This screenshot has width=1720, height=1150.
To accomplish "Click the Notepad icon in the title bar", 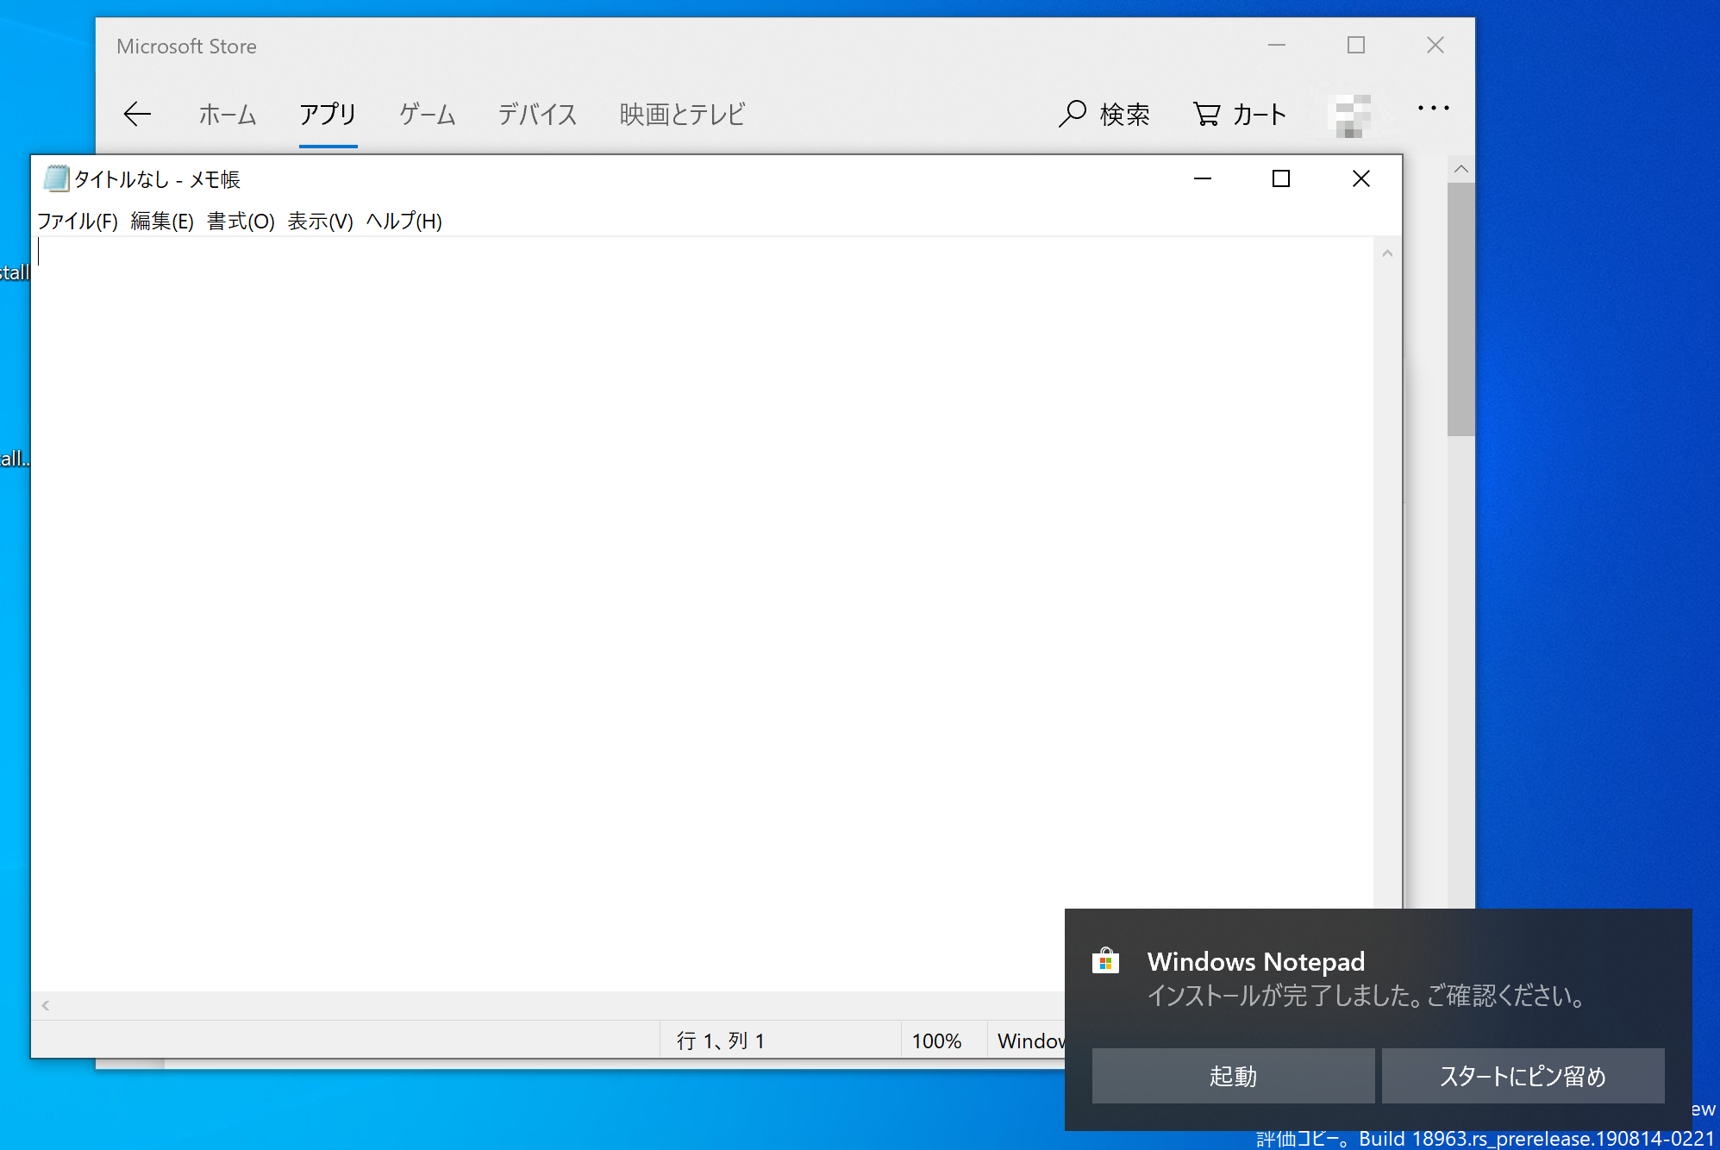I will [55, 178].
